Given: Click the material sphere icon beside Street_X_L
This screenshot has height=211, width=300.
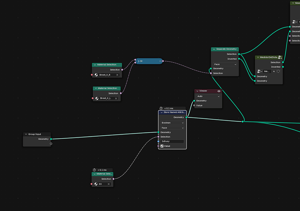Looking at the screenshot, I should [x=97, y=98].
